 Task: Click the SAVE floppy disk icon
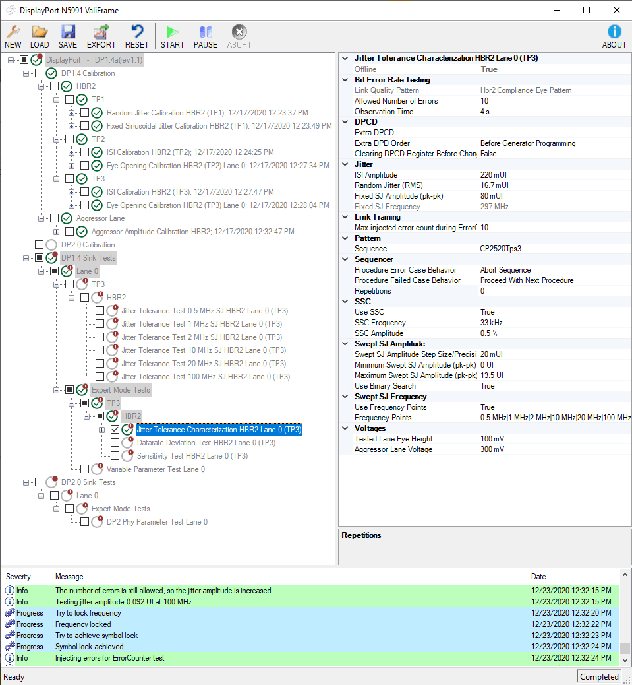point(68,32)
